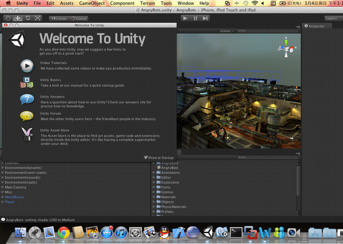
Task: Click the green Y axis of orientation gizmo
Action: 286,42
